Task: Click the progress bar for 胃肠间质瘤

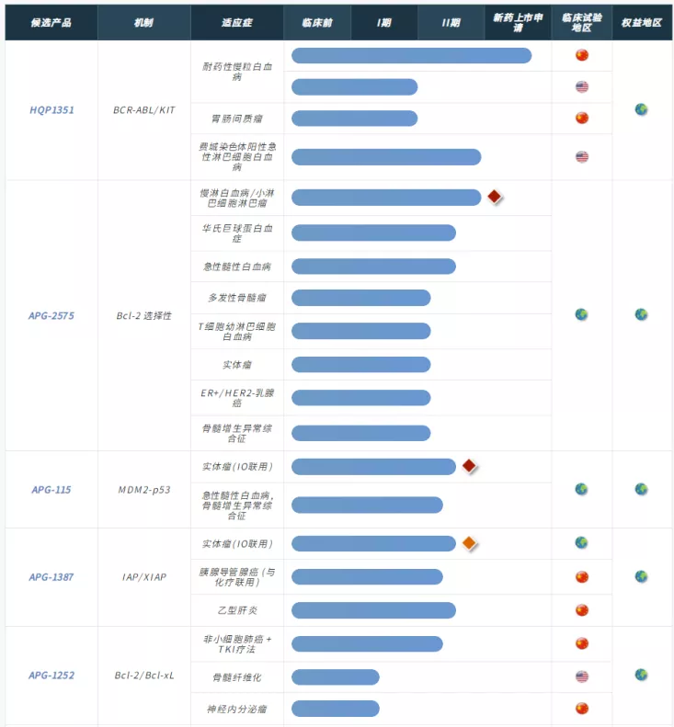Action: [354, 119]
